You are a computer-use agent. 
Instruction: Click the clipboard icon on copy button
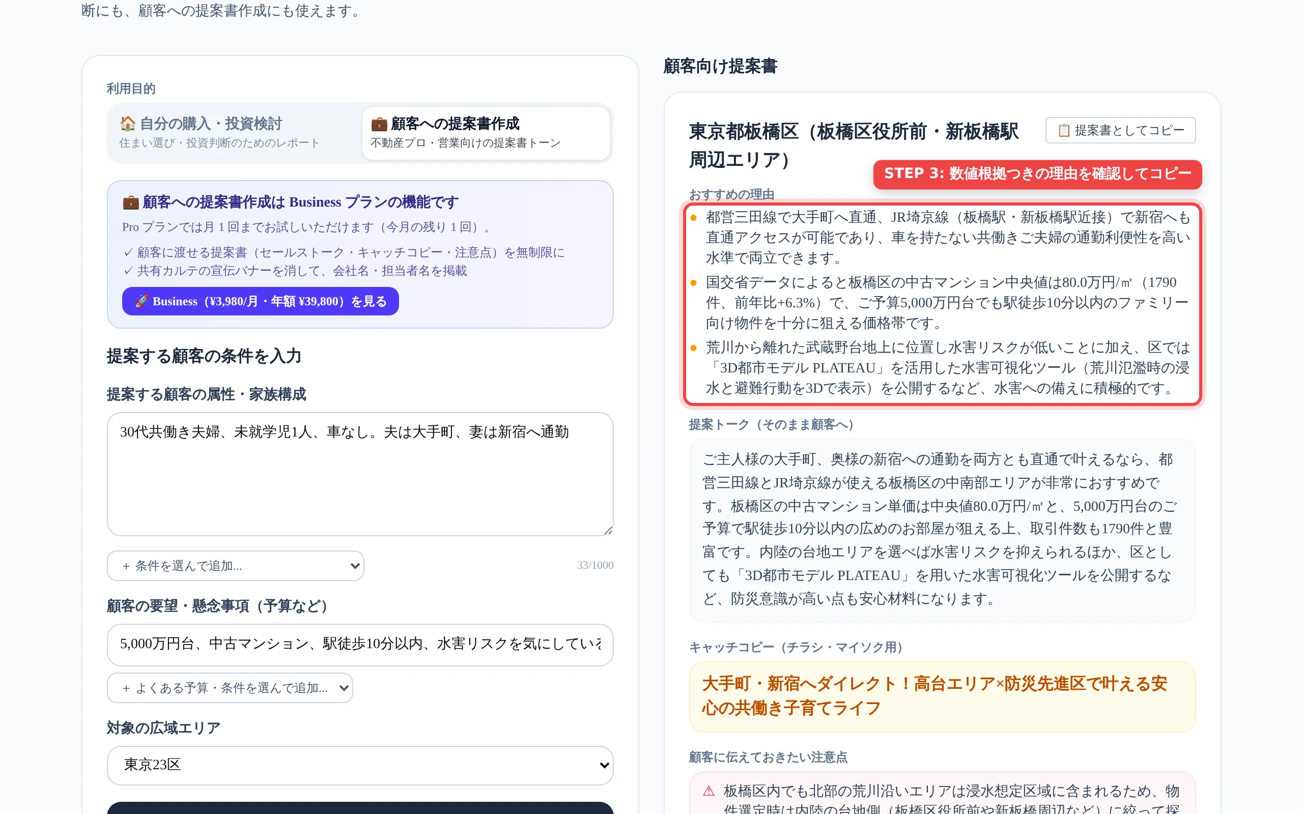click(1063, 130)
